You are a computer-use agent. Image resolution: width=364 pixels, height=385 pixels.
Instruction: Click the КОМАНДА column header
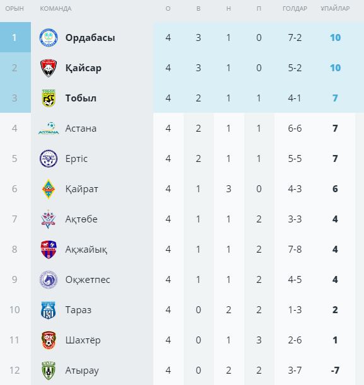click(x=56, y=9)
